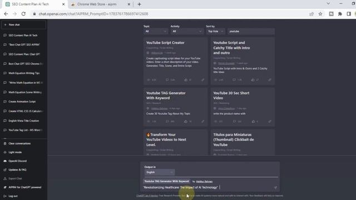Close the Chrome Web Store tab
The image size is (356, 200).
[x=129, y=4]
